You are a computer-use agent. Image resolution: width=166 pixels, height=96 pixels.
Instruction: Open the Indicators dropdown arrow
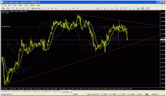click(140, 8)
